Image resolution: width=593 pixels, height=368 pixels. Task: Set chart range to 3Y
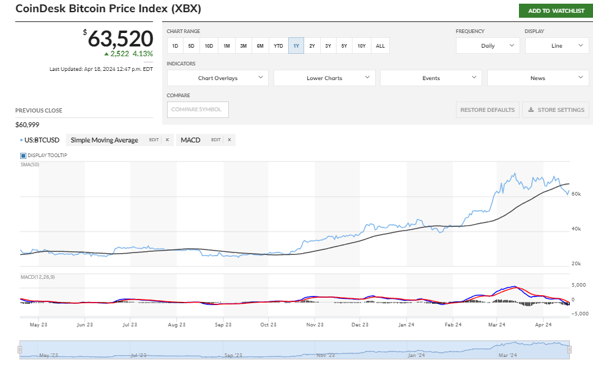point(328,46)
